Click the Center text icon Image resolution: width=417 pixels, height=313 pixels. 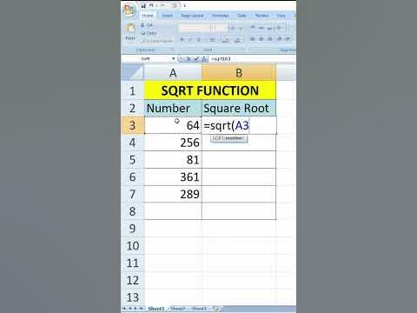click(x=261, y=38)
